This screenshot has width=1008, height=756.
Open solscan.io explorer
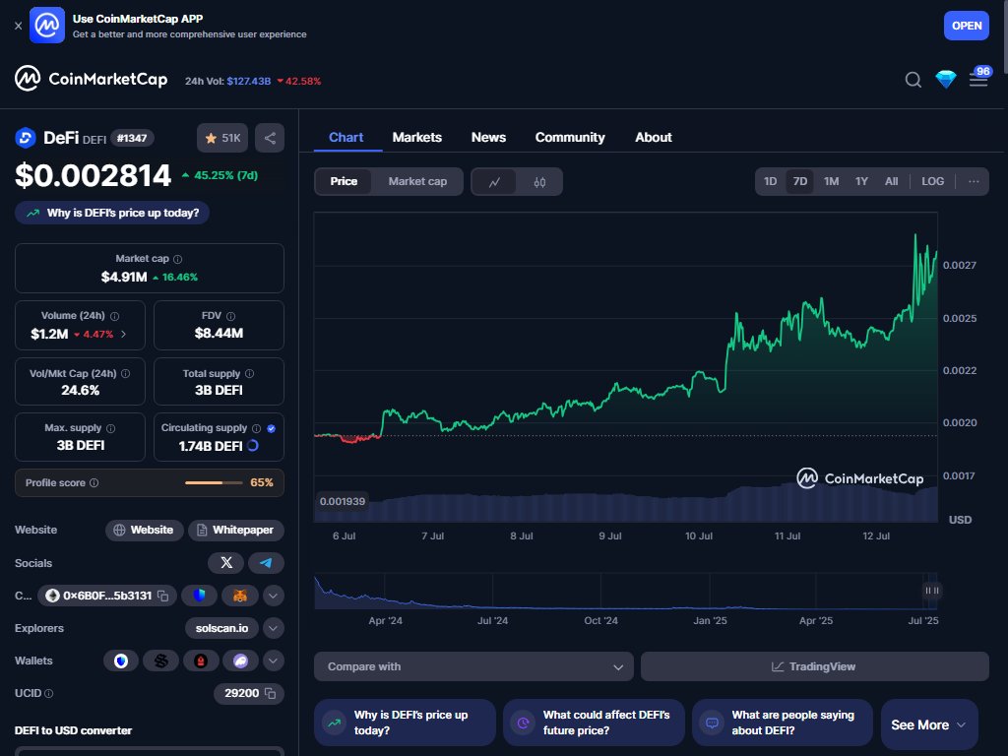(221, 628)
